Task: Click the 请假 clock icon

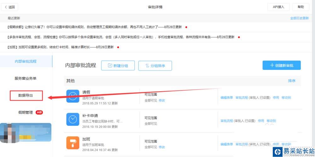Action: [x=73, y=96]
